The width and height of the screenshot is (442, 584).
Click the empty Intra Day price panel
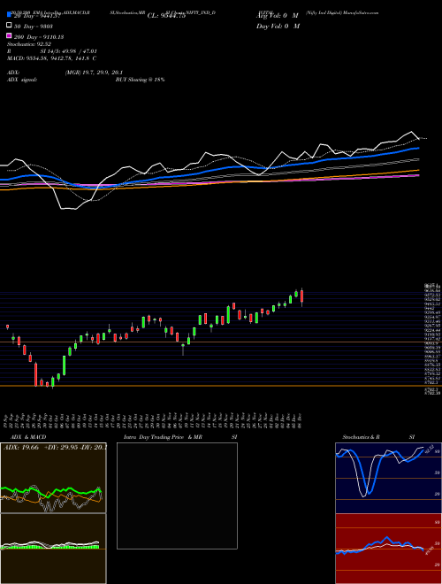tap(177, 496)
